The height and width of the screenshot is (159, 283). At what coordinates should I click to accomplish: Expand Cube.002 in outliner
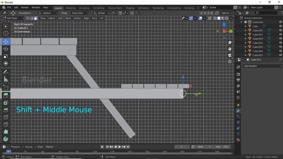(x=245, y=34)
